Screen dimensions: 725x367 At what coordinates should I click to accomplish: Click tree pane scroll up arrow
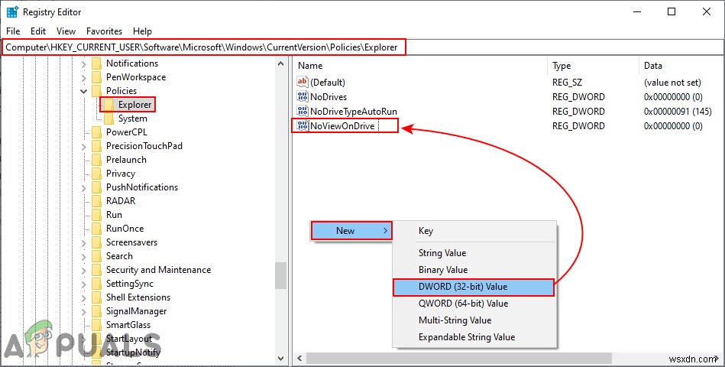point(281,64)
